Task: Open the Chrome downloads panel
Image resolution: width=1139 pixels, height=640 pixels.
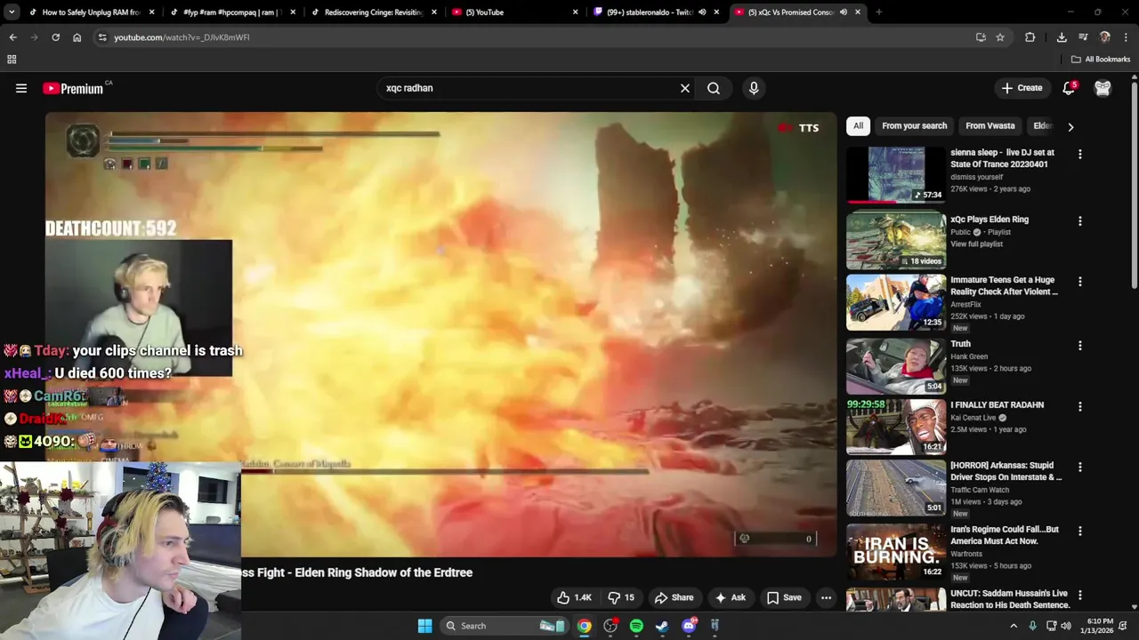Action: tap(1062, 37)
